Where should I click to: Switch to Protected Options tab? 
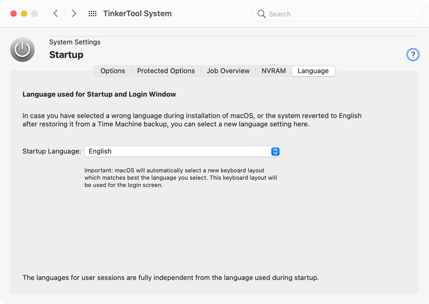(166, 71)
